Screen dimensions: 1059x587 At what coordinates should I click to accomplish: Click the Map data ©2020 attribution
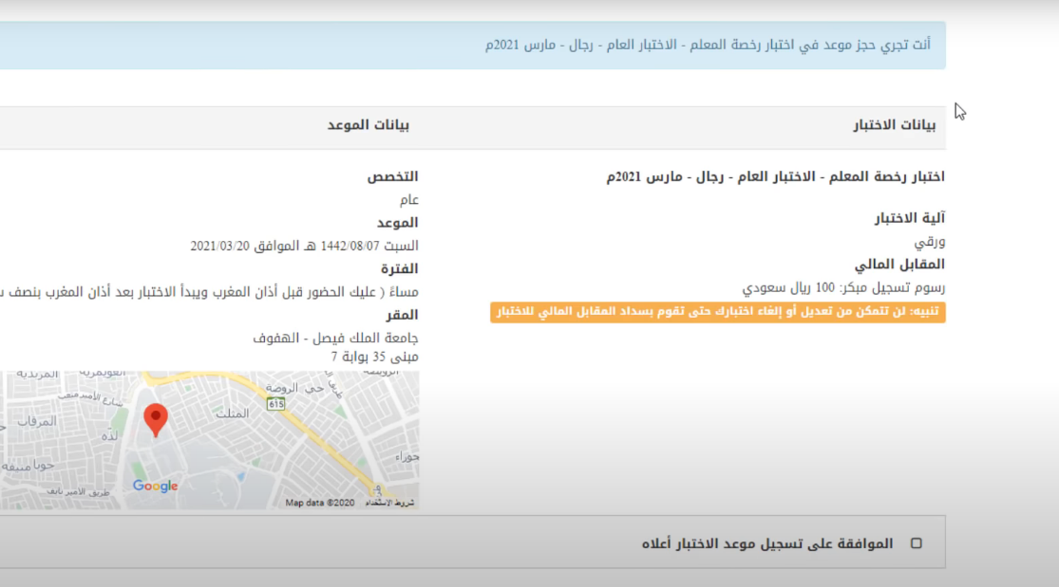click(319, 503)
